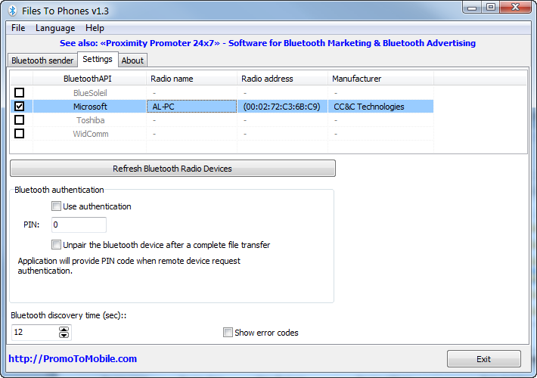The image size is (537, 378).
Task: Enable the WidComm API checkbox
Action: pos(20,134)
